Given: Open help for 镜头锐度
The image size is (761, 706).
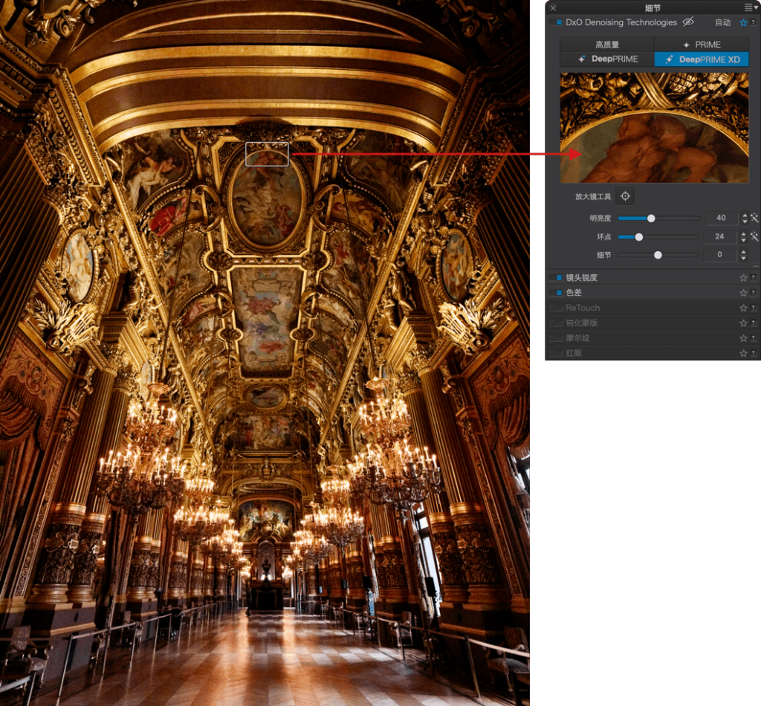Looking at the screenshot, I should 754,277.
